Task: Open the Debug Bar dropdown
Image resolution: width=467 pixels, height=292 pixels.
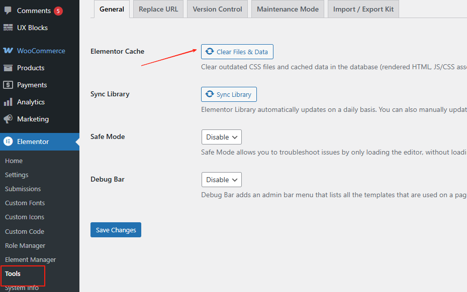Action: (221, 180)
